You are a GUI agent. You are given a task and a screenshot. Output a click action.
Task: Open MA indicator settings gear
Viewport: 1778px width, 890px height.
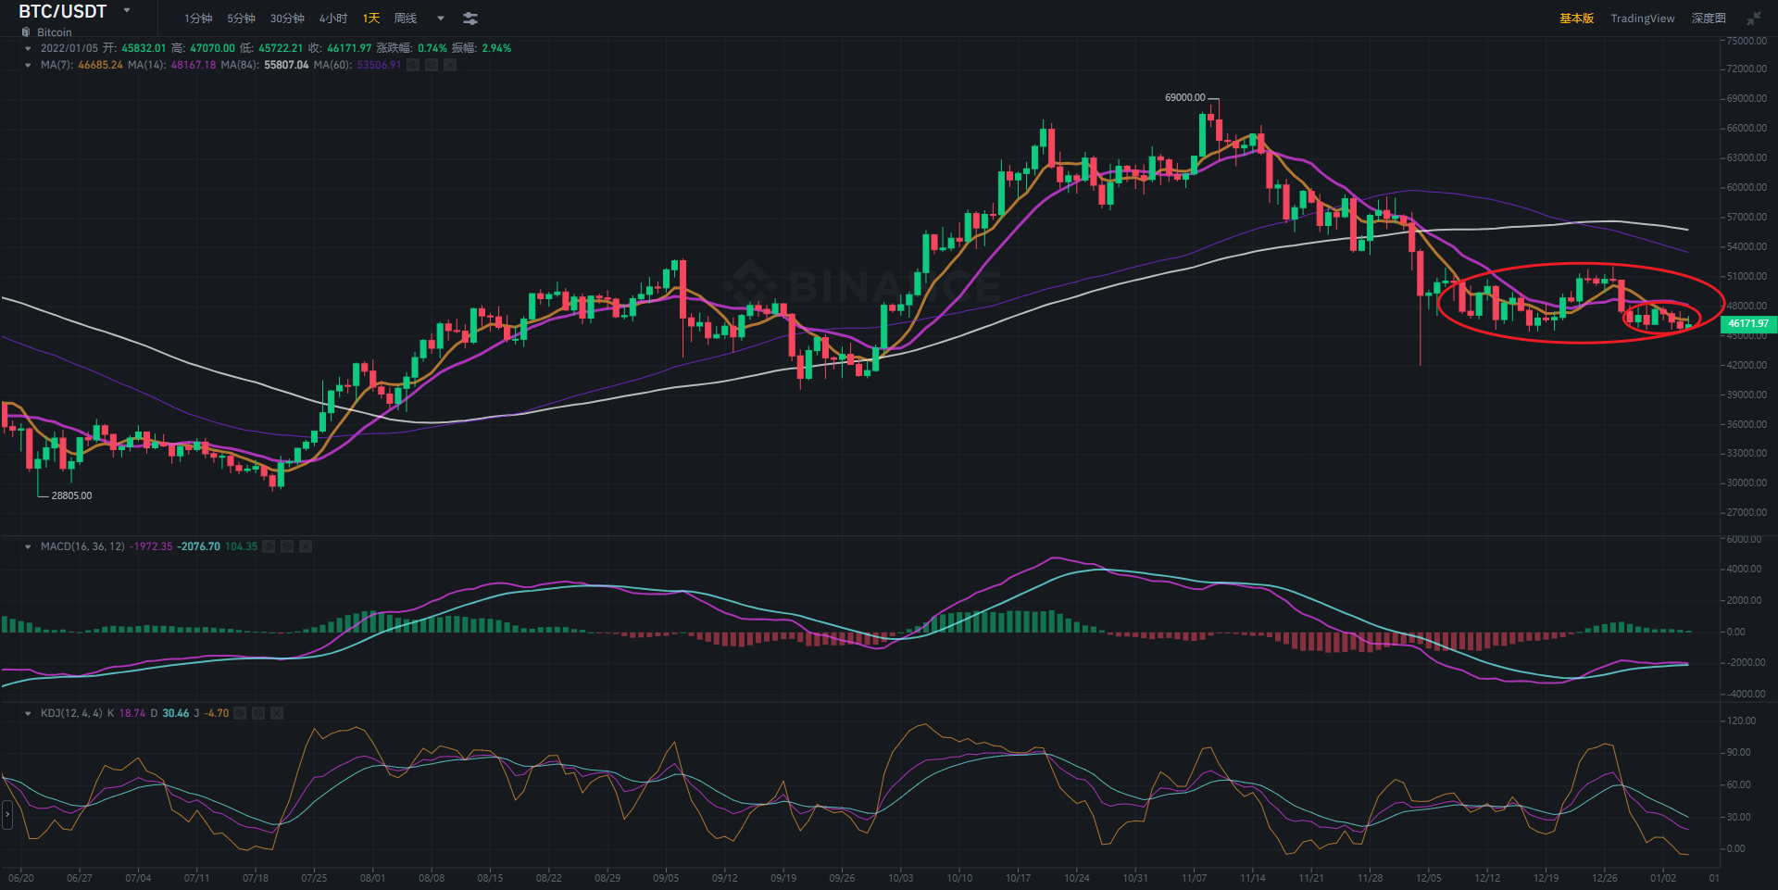(x=432, y=65)
